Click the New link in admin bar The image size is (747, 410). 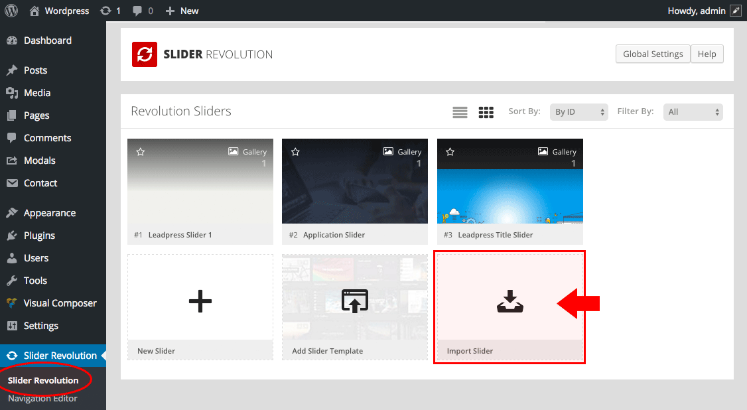click(x=189, y=11)
